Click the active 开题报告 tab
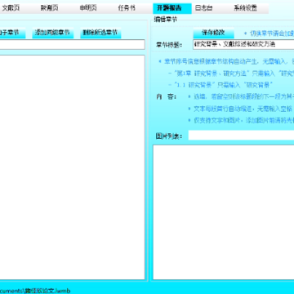 coord(172,8)
